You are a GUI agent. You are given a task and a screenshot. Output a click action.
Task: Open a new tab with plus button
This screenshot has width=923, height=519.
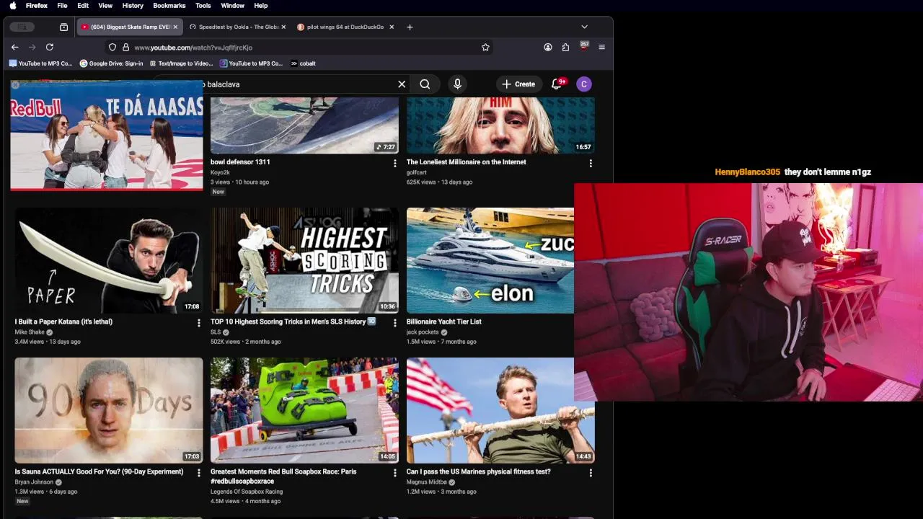[410, 27]
